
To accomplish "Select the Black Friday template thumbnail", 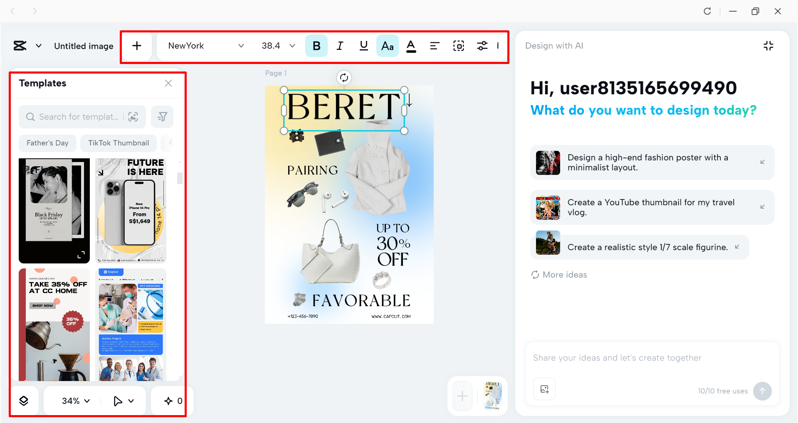I will (54, 211).
